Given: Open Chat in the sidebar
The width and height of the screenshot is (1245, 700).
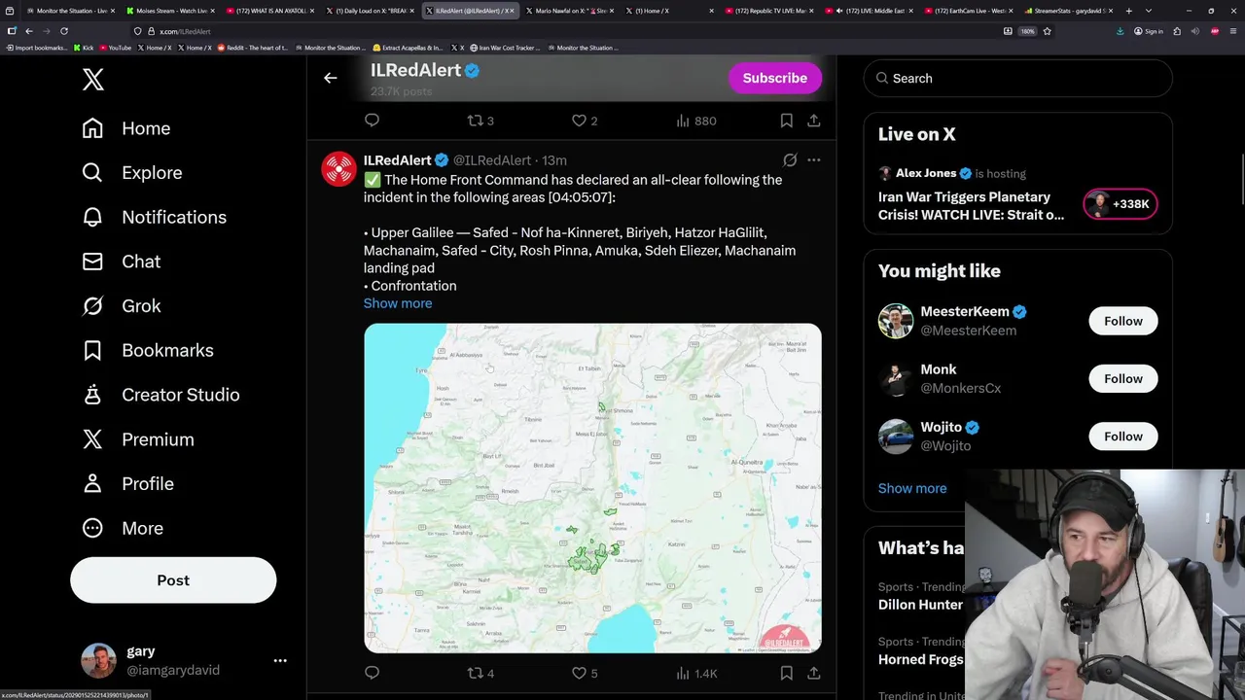Looking at the screenshot, I should tap(122, 262).
